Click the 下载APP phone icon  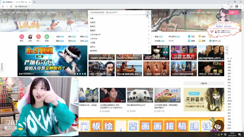point(48,13)
